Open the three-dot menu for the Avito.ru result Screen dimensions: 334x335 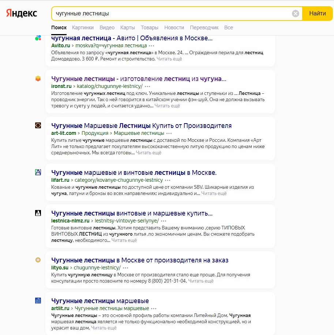(151, 46)
